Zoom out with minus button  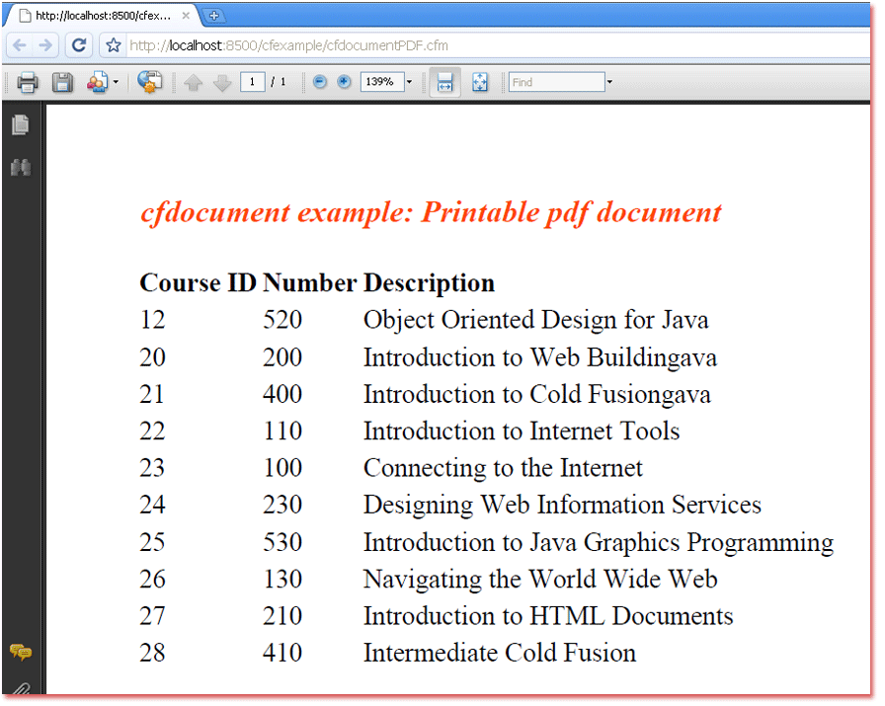319,82
